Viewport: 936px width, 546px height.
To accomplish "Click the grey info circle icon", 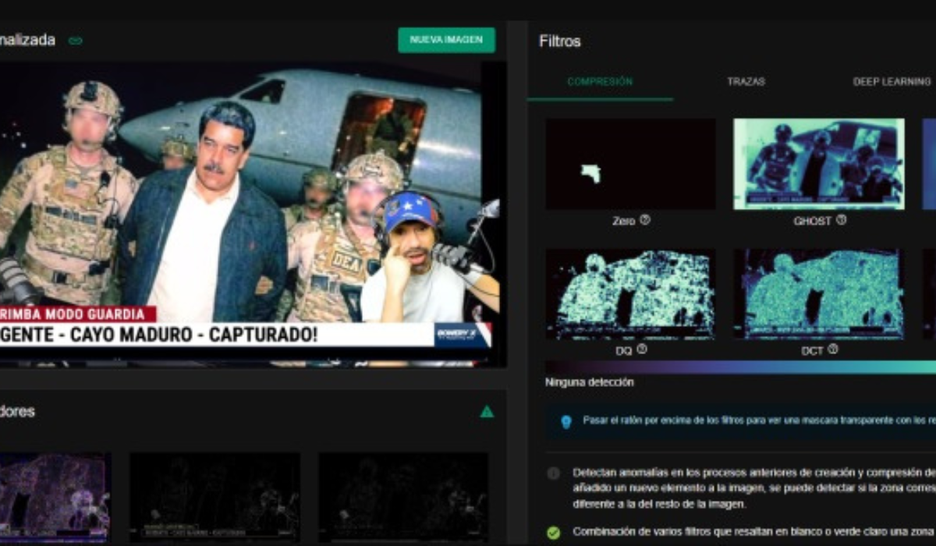I will [x=553, y=473].
